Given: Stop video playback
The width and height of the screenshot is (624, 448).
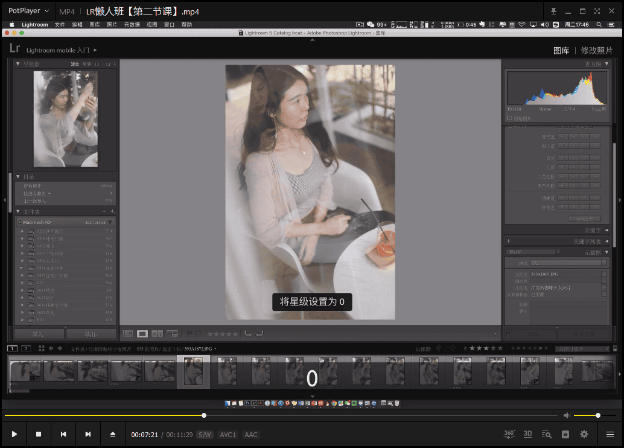Looking at the screenshot, I should [39, 434].
